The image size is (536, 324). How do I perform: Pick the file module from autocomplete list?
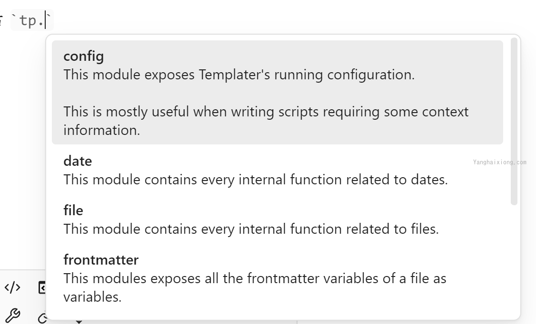tap(277, 219)
